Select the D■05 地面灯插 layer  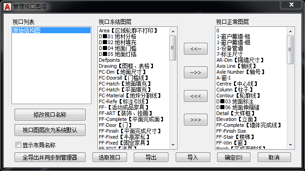(x=117, y=54)
